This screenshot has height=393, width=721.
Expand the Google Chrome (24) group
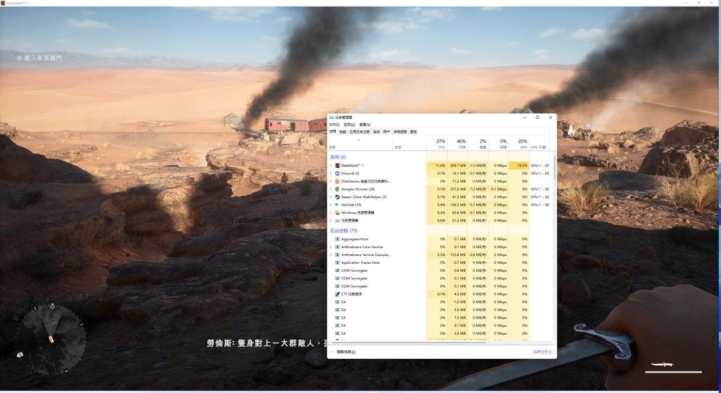click(x=330, y=189)
